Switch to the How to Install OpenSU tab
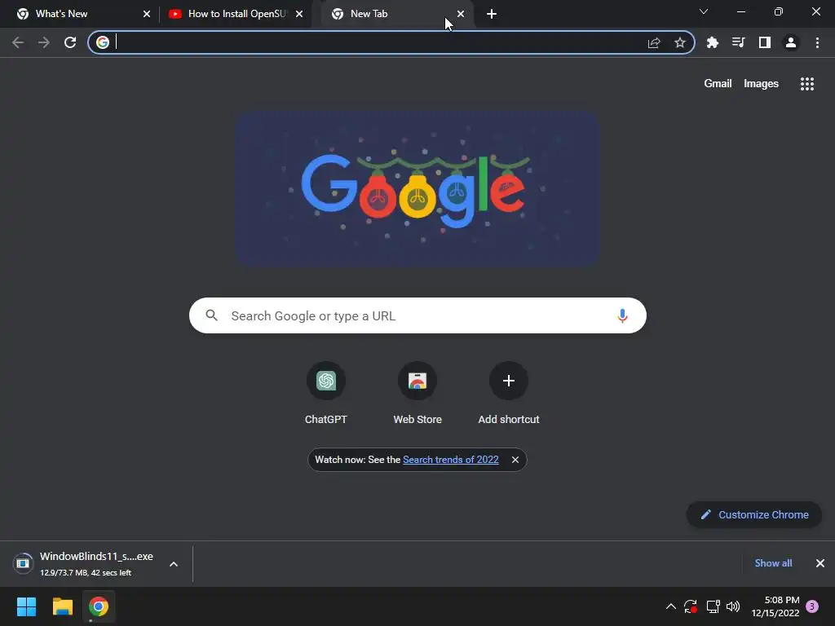 pyautogui.click(x=236, y=14)
